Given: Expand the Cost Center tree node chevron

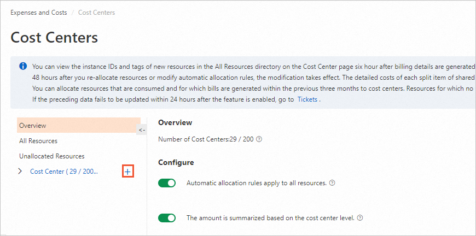Looking at the screenshot, I should 20,172.
